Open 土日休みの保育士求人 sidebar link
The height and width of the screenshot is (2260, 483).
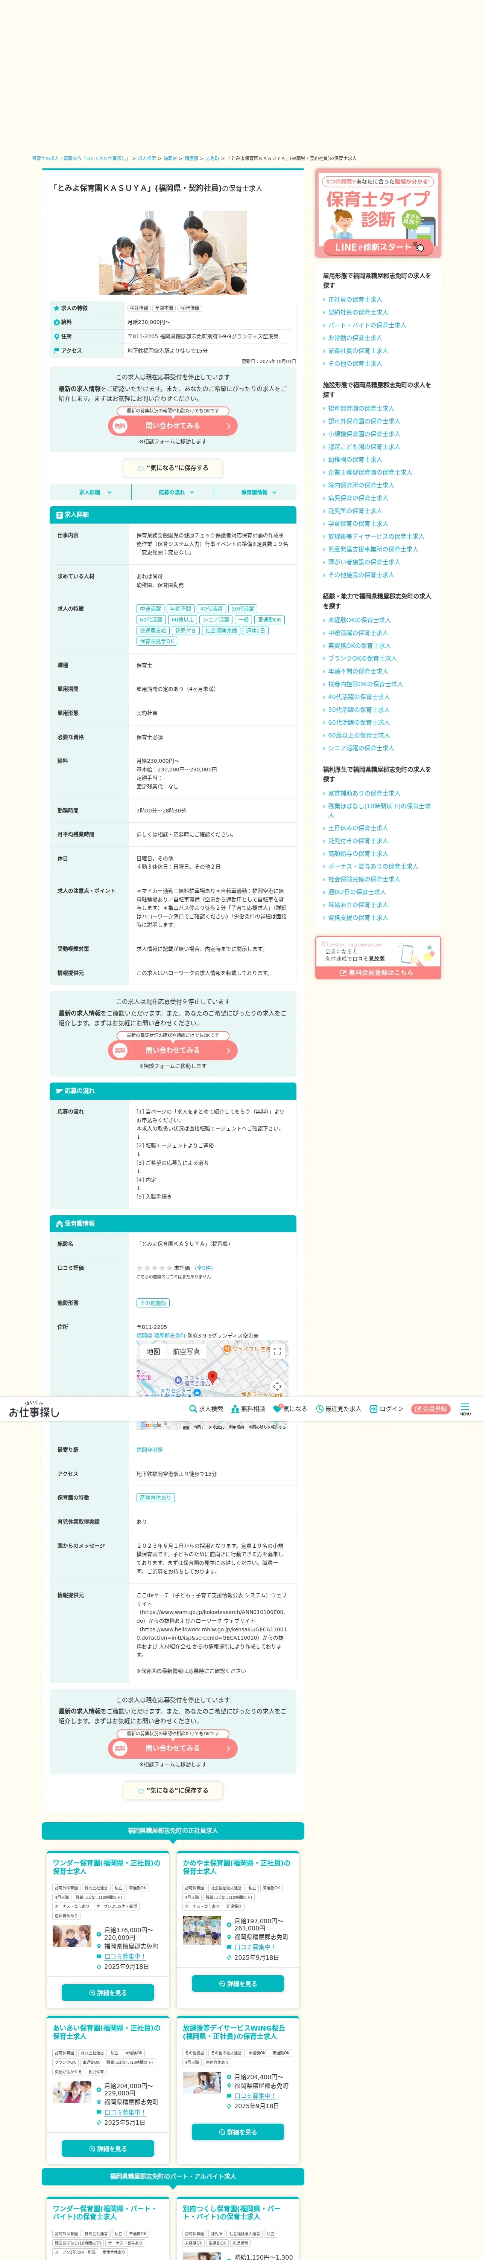pyautogui.click(x=358, y=828)
